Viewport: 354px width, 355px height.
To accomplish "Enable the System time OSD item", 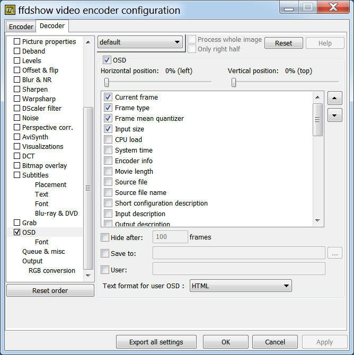I will (x=108, y=150).
